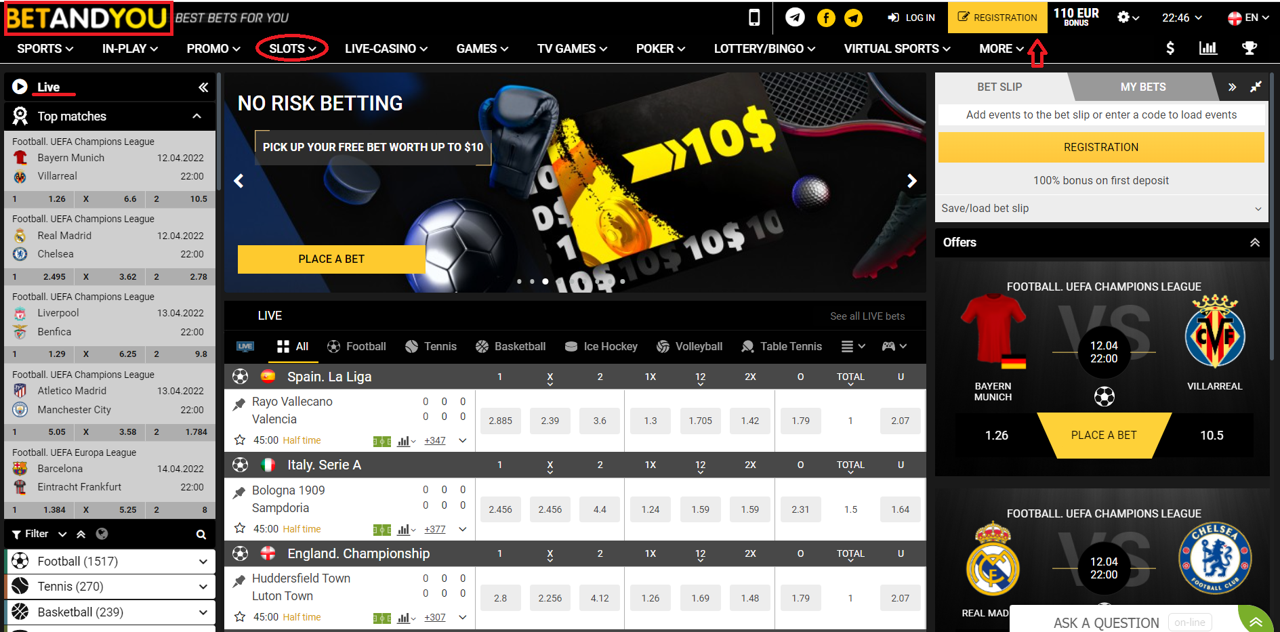1280x632 pixels.
Task: Open ASK A QUESTION chat box
Action: click(x=1106, y=623)
